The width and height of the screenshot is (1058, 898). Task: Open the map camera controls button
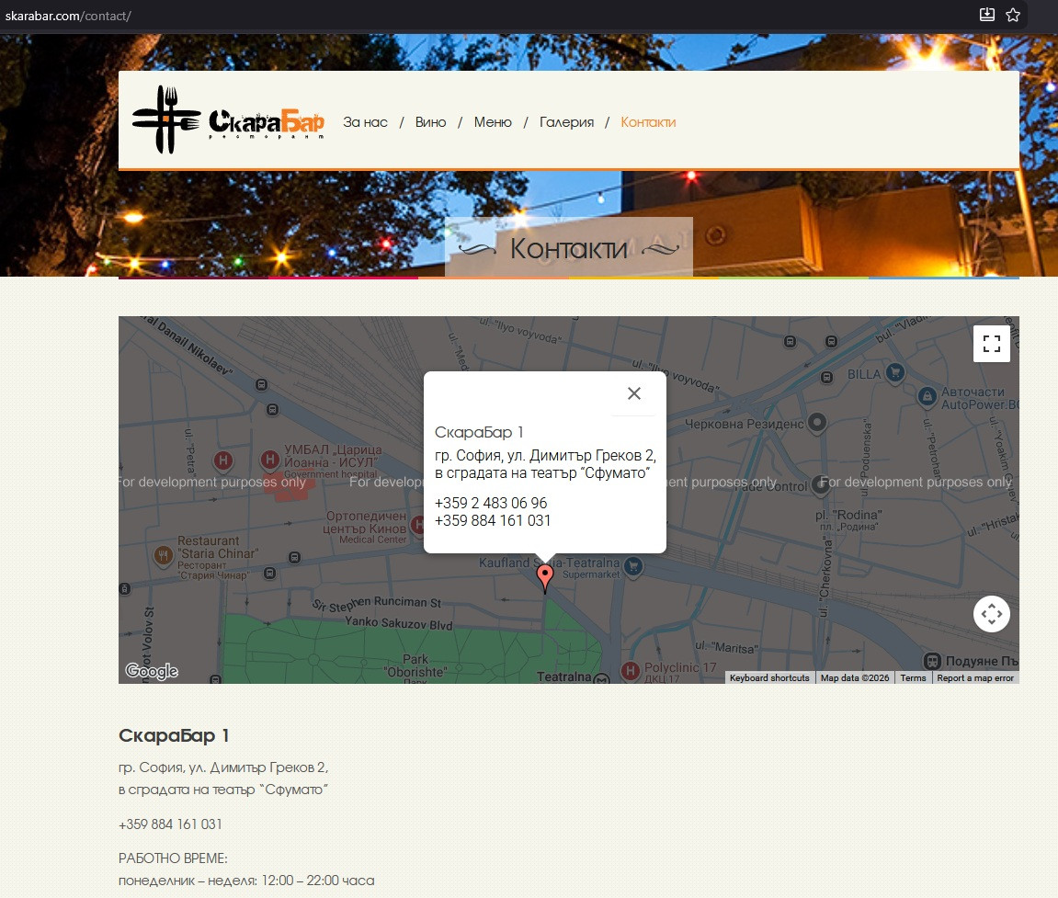(991, 614)
